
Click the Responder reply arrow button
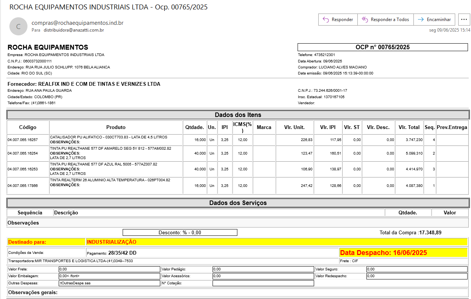click(337, 20)
